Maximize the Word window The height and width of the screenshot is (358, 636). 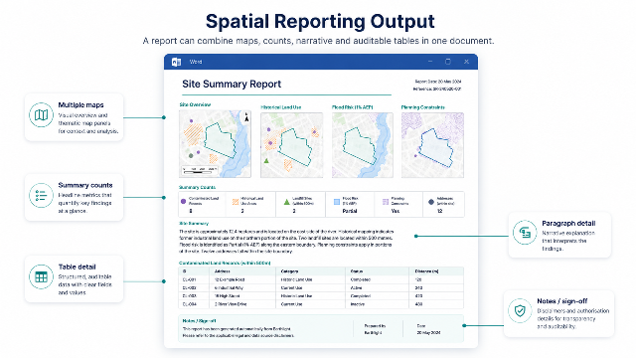click(x=448, y=62)
